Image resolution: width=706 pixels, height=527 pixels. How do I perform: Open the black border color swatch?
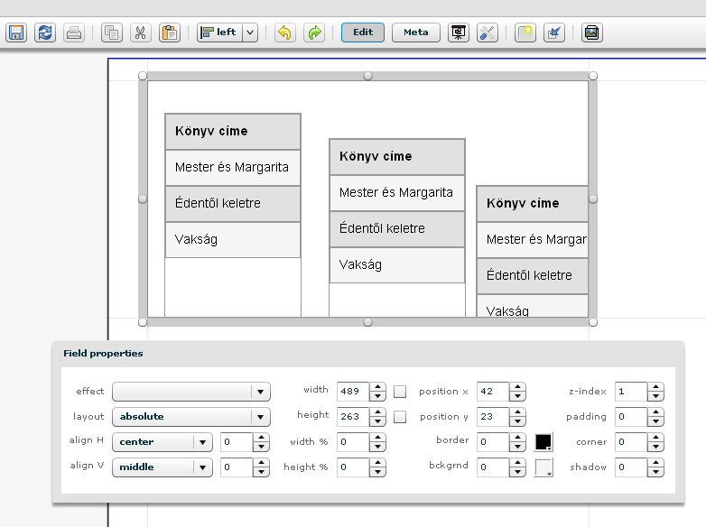pyautogui.click(x=543, y=442)
